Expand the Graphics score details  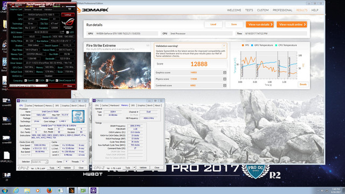[x=225, y=72]
